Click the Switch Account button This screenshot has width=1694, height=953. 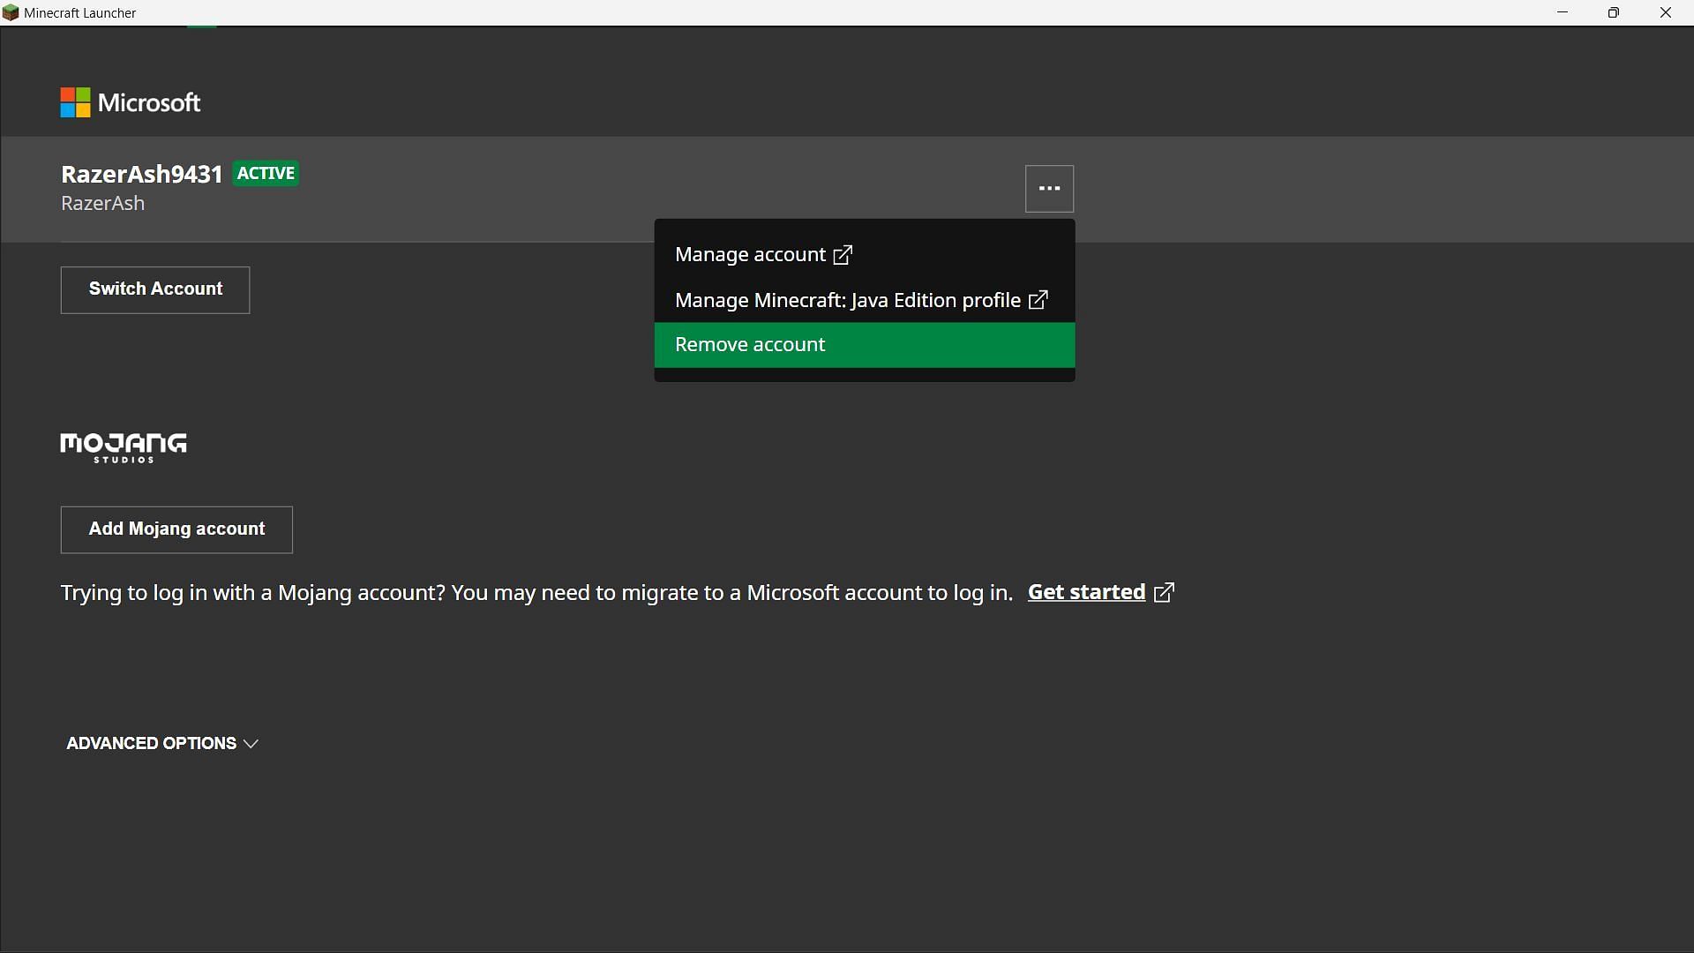154,289
